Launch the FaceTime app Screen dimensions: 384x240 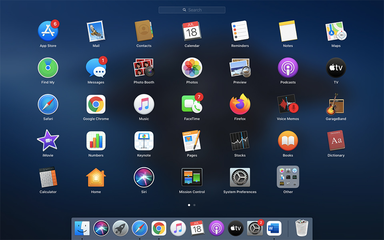click(192, 104)
